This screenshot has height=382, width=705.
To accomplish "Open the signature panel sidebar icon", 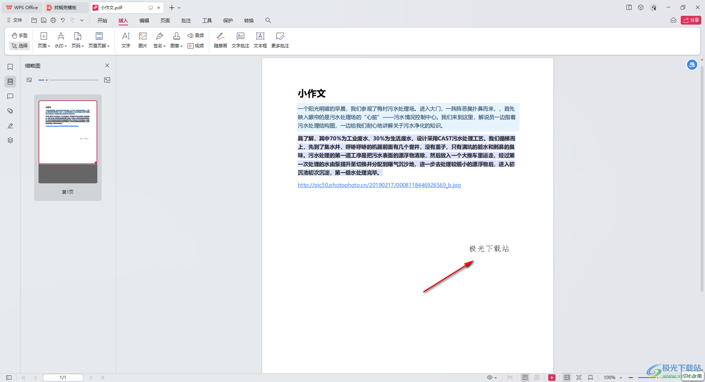I will tap(10, 126).
